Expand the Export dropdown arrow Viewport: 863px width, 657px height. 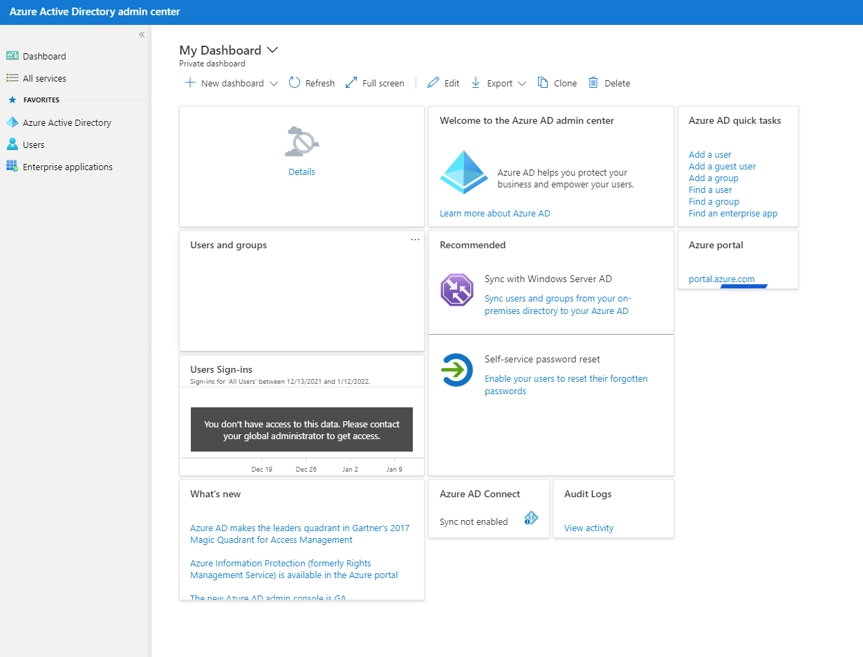pyautogui.click(x=523, y=83)
